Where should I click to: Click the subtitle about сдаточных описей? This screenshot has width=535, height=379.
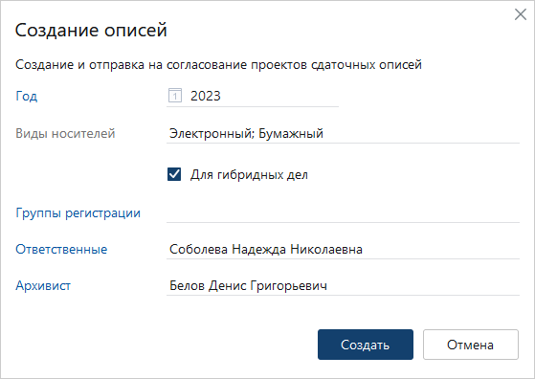click(x=218, y=65)
